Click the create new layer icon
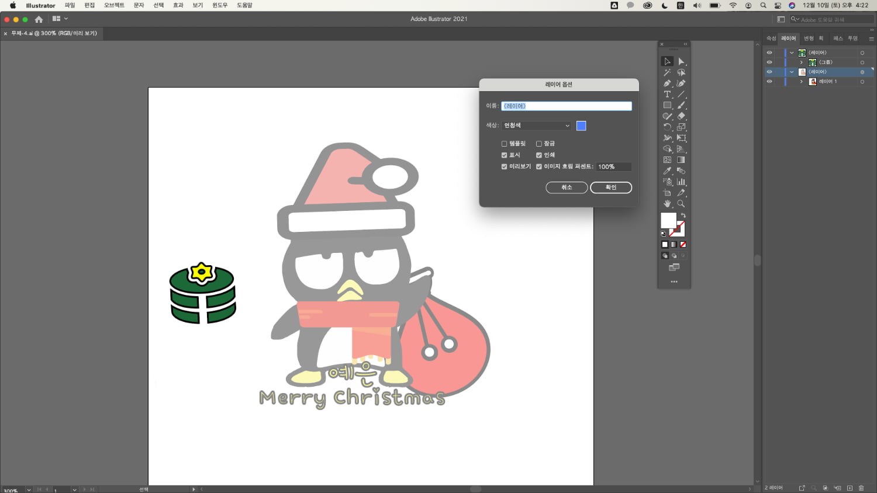The width and height of the screenshot is (877, 493). coord(850,488)
